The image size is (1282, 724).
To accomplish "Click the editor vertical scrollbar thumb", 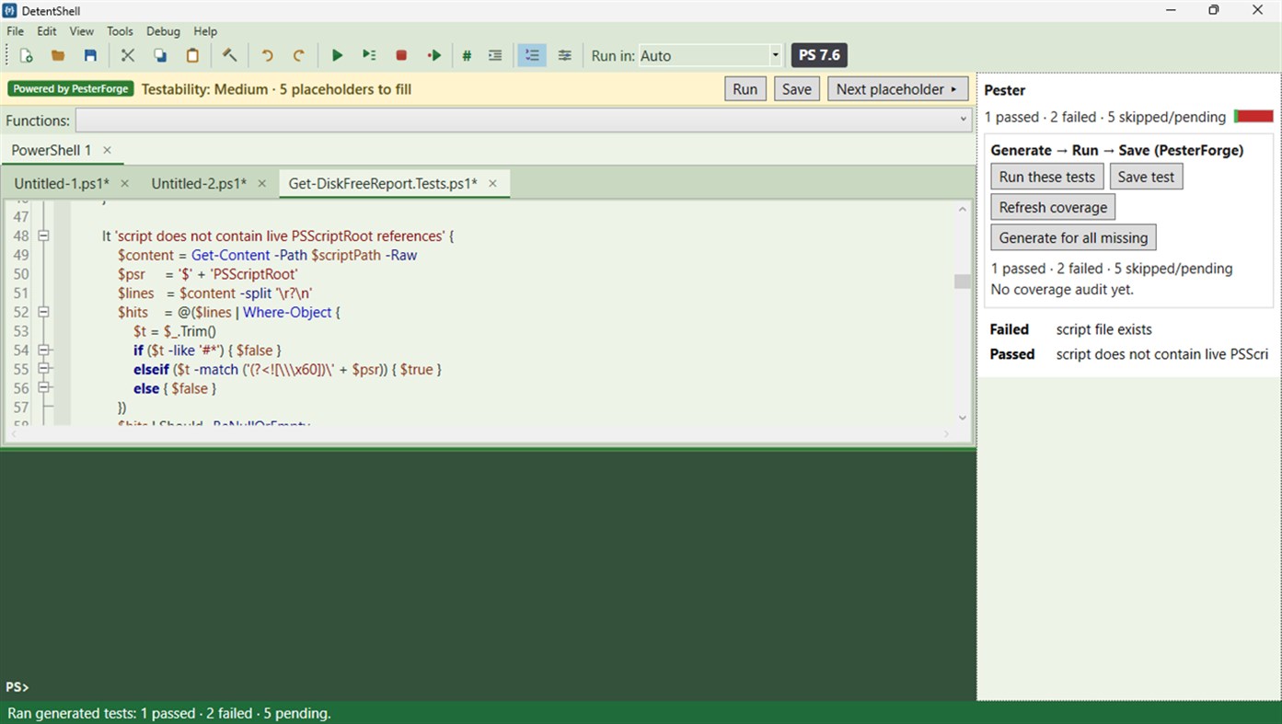I will (963, 282).
